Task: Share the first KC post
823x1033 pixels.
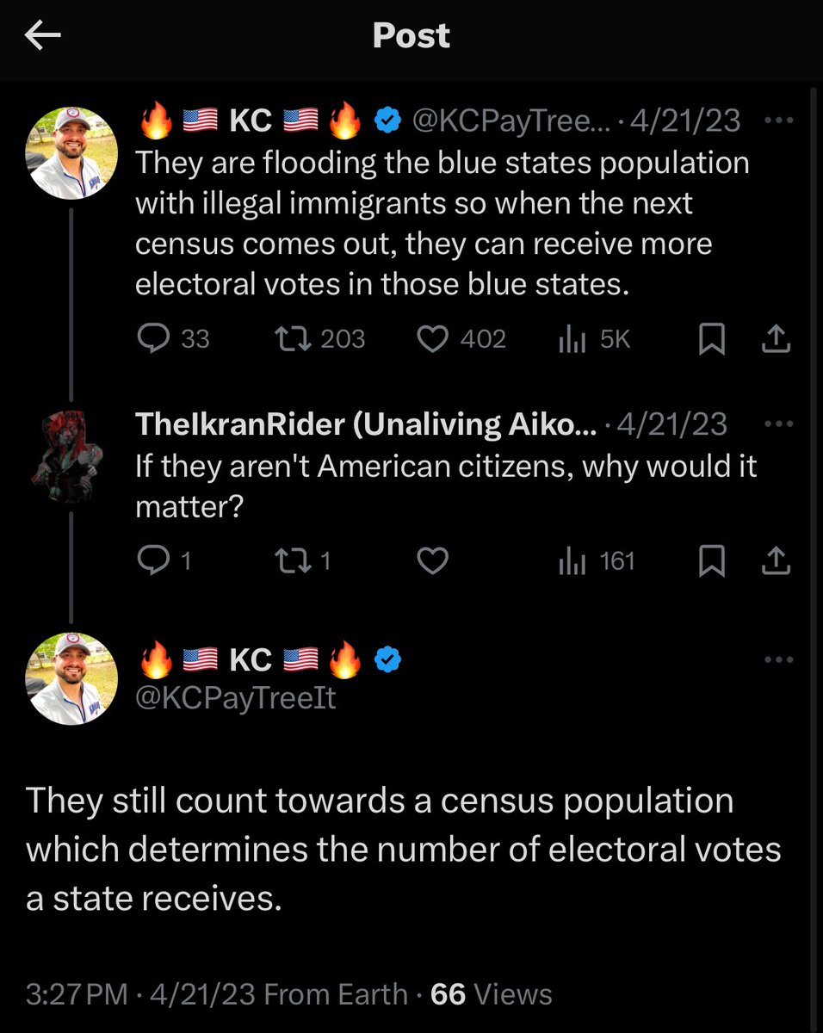Action: [x=776, y=339]
